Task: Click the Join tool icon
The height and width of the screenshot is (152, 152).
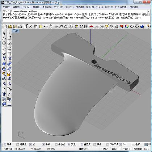Action: 4,73
